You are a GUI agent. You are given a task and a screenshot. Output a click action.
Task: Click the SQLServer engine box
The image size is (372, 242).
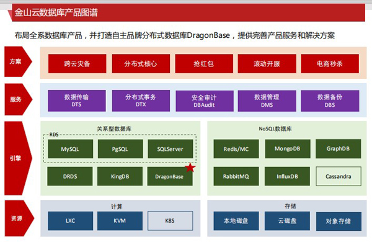pos(170,149)
